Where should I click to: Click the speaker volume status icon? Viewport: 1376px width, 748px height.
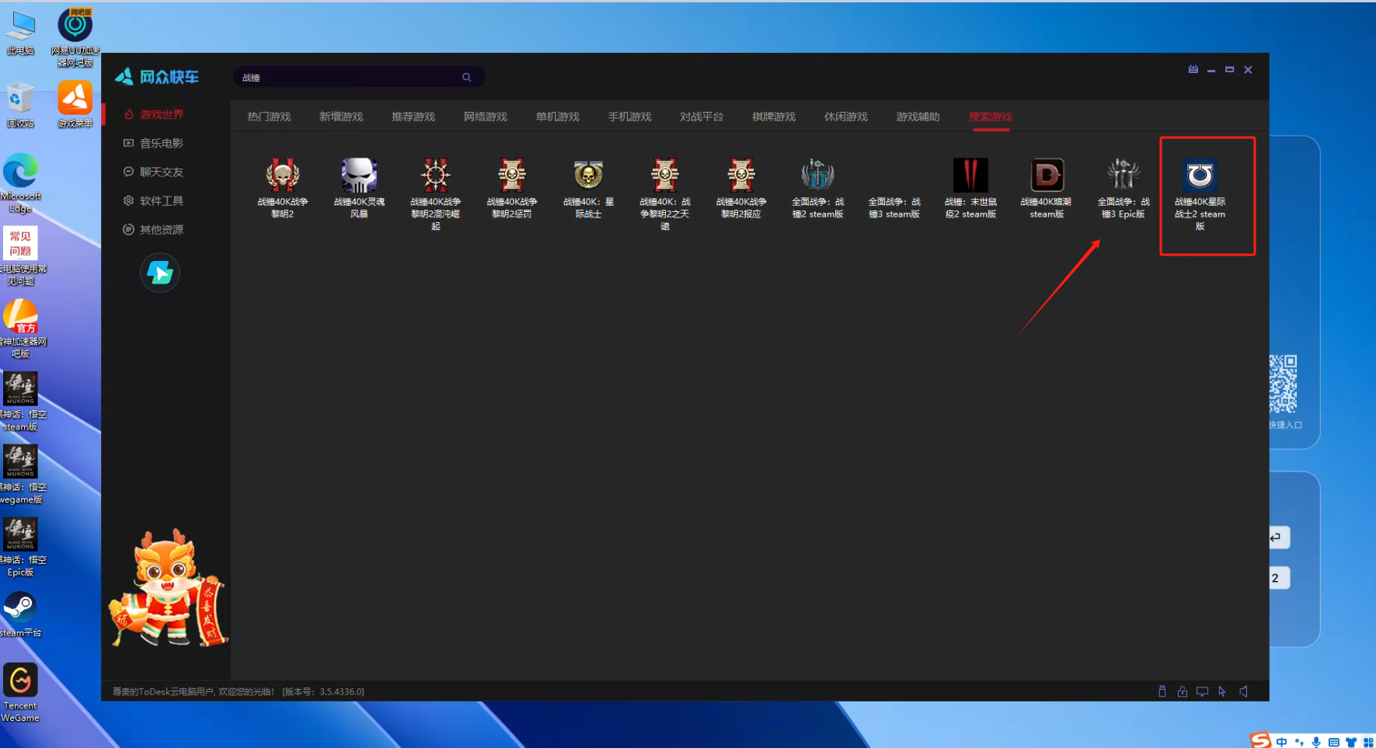[1243, 691]
